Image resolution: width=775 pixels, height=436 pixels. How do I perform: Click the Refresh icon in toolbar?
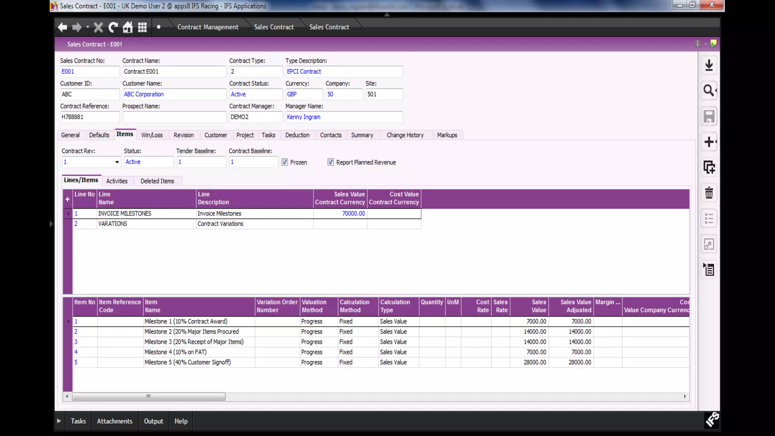pos(113,27)
